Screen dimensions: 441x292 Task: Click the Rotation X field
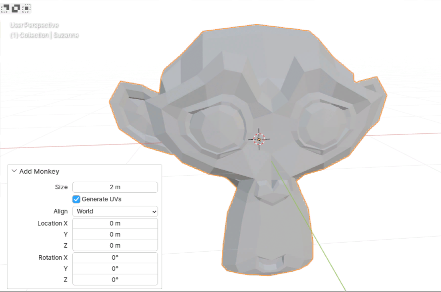[115, 257]
